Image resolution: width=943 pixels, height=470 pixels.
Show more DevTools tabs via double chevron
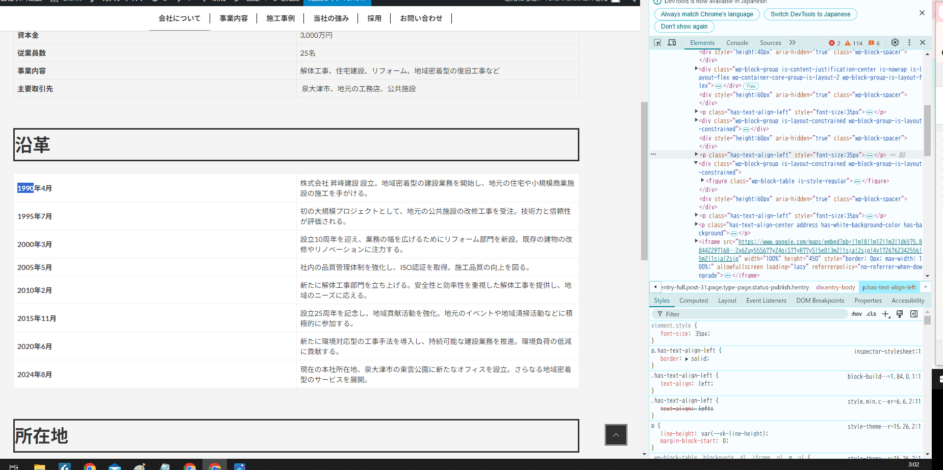pyautogui.click(x=793, y=43)
